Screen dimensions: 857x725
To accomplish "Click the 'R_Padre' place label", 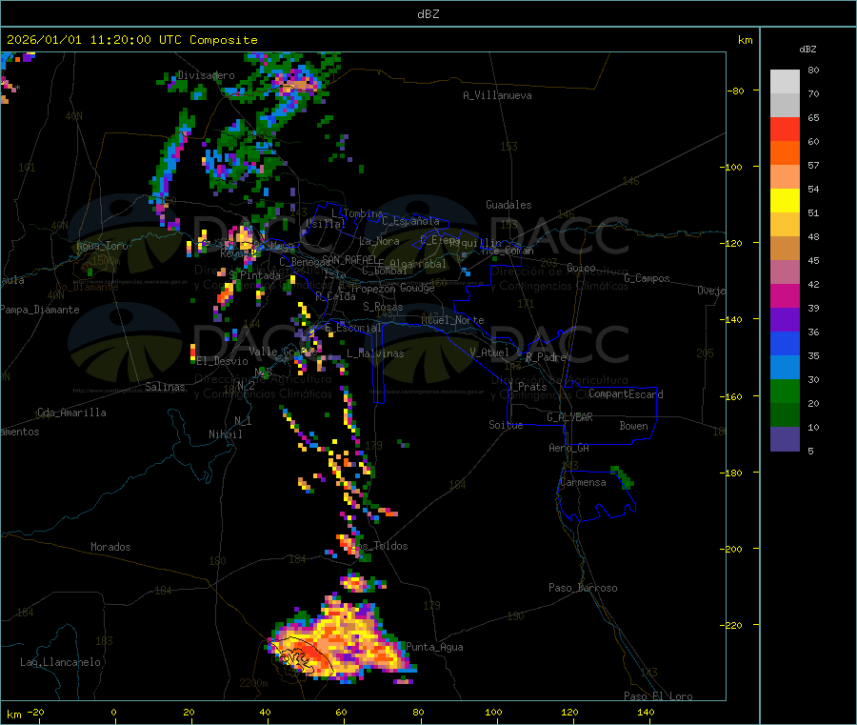I will pos(546,357).
